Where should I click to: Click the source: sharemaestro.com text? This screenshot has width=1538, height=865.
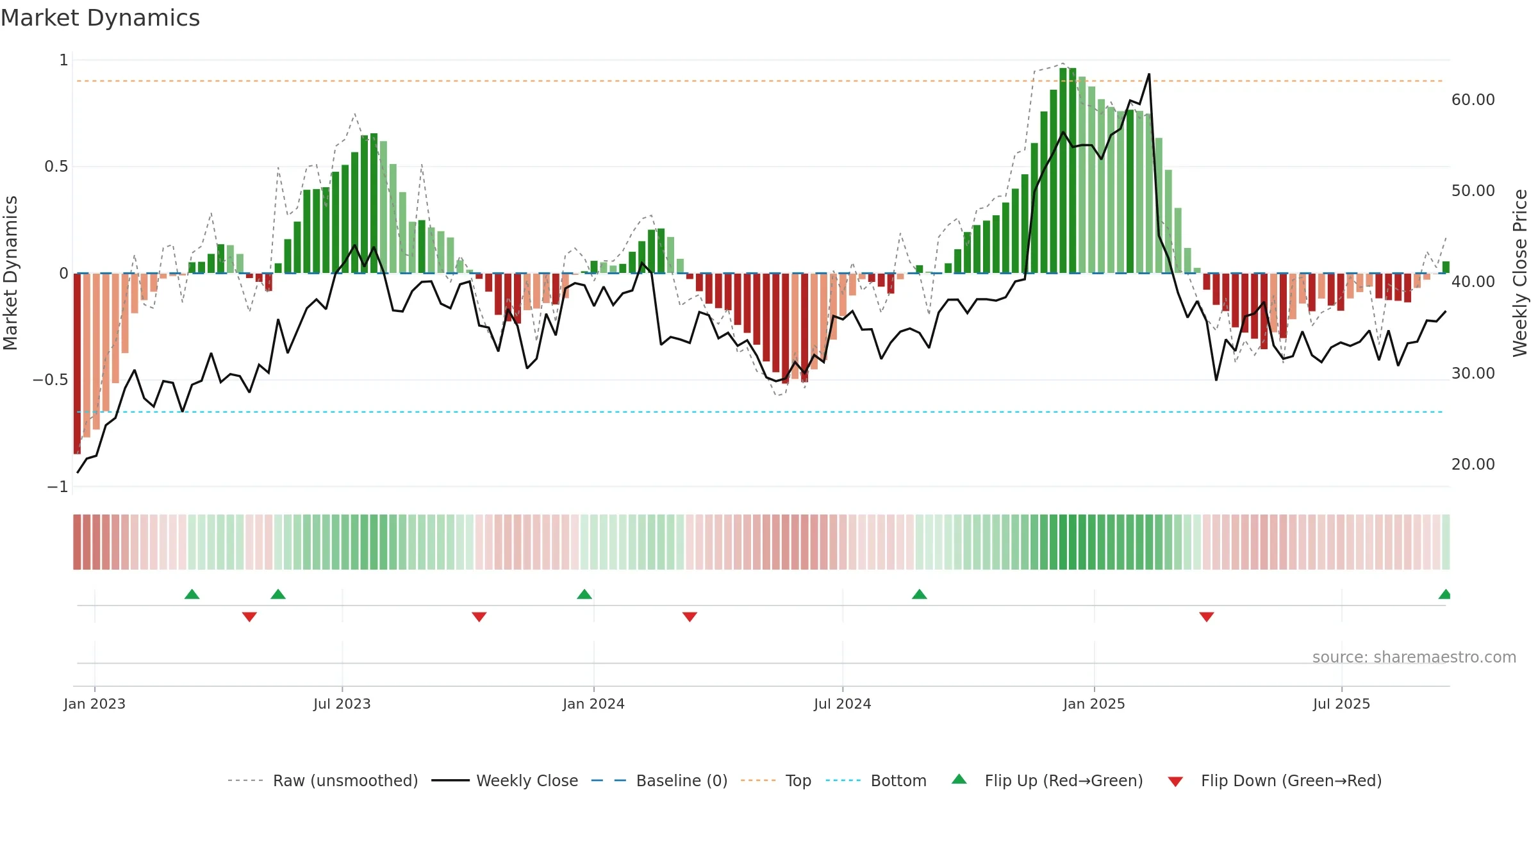(1414, 657)
